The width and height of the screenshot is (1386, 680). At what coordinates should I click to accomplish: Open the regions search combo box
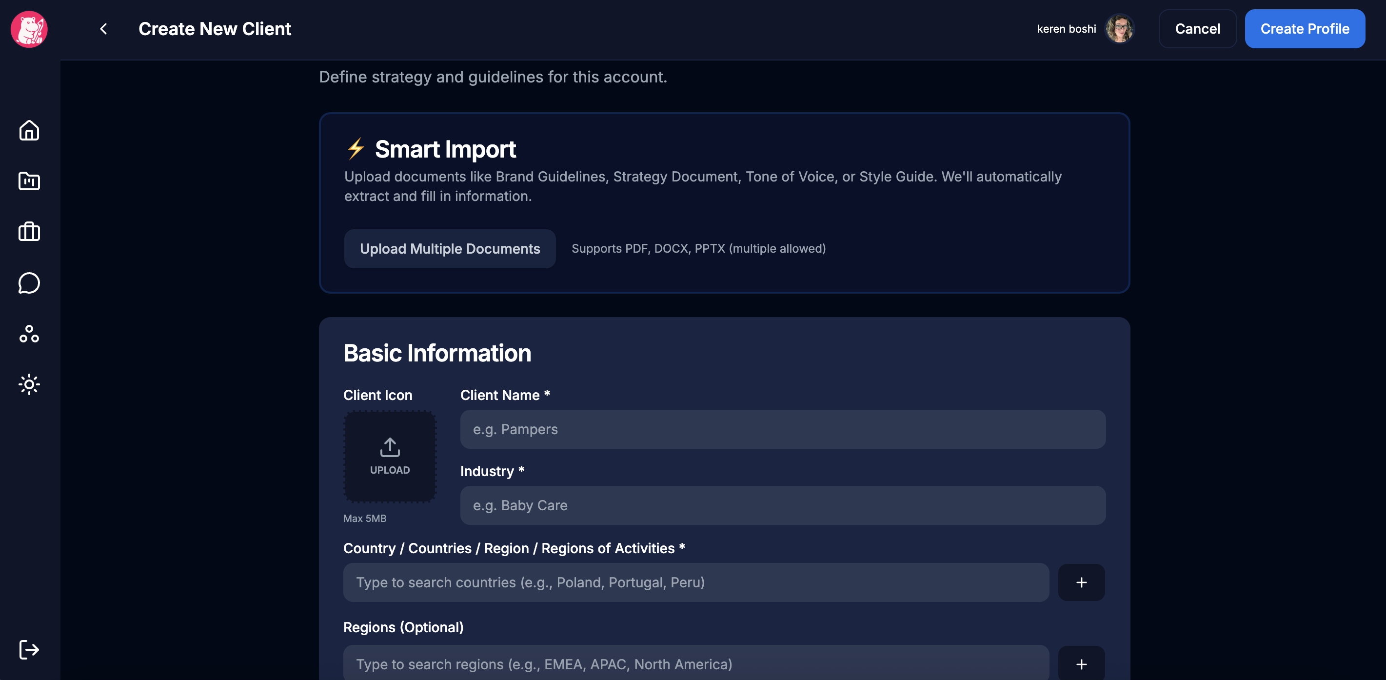click(x=696, y=664)
